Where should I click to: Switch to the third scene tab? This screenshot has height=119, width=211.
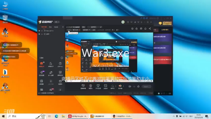pyautogui.click(x=56, y=27)
